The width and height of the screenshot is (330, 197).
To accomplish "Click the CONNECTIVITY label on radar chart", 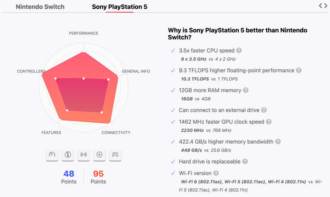I will point(116,133).
